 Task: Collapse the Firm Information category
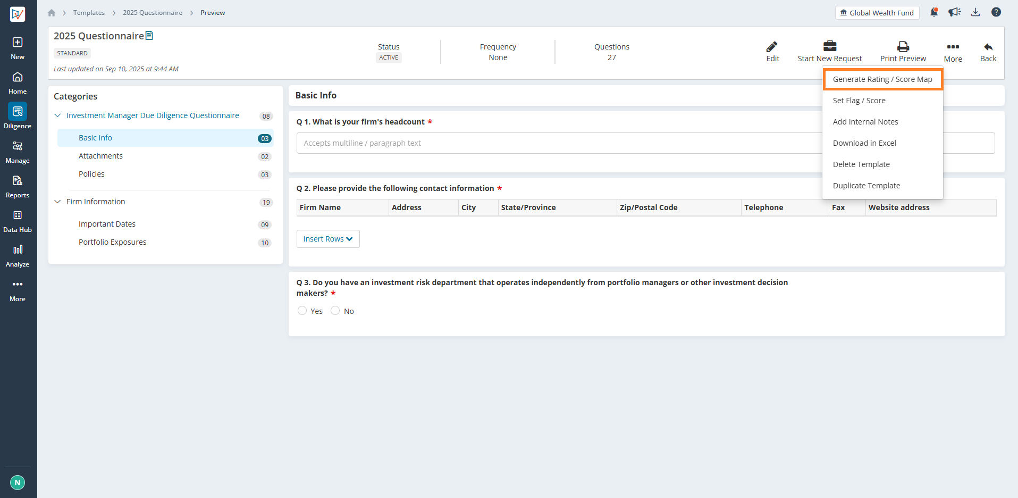tap(57, 202)
